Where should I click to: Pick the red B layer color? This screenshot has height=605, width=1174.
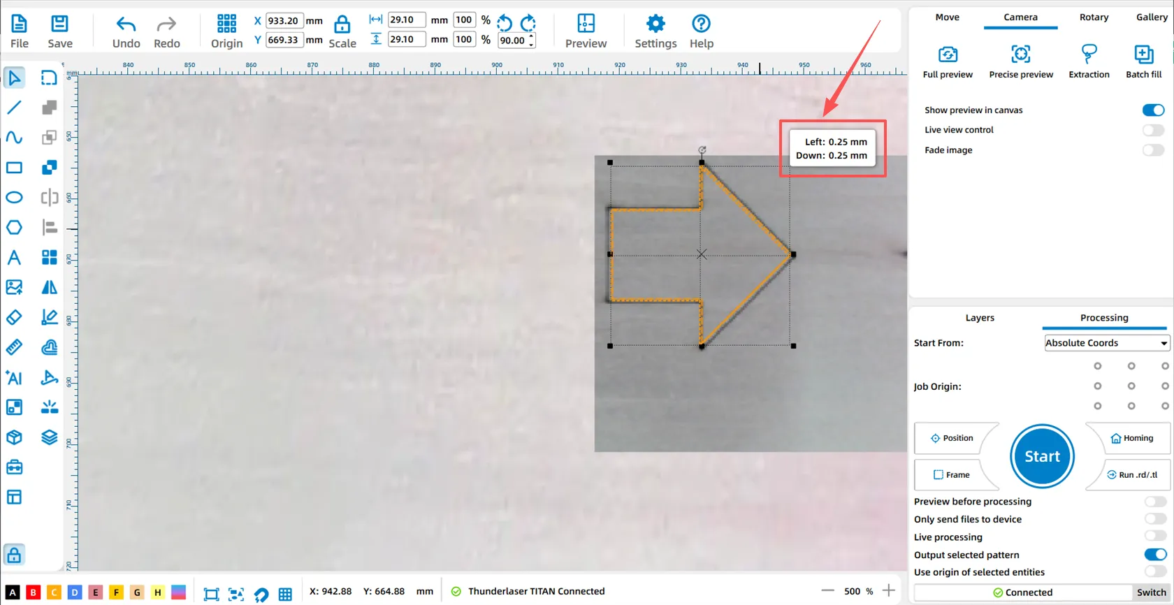(x=33, y=592)
